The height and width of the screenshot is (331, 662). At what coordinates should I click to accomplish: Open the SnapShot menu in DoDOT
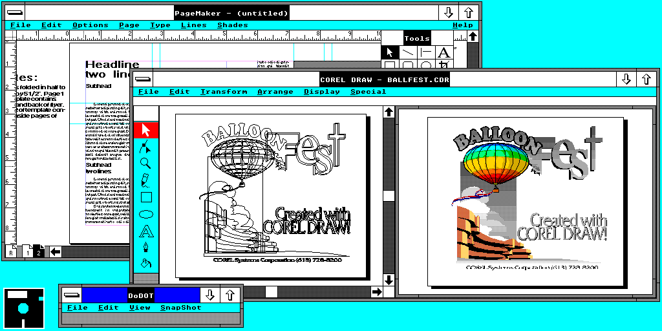tap(181, 307)
